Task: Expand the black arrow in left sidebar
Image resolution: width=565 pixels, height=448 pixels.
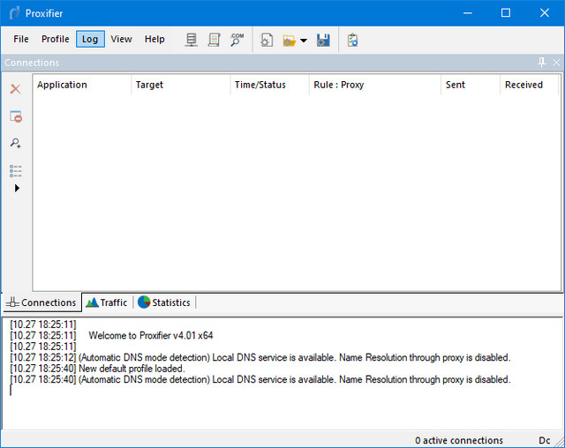Action: pos(17,188)
